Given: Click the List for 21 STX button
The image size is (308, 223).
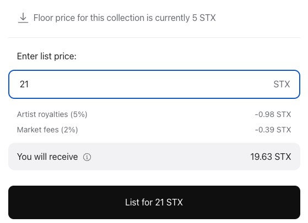Looking at the screenshot, I should click(154, 202).
